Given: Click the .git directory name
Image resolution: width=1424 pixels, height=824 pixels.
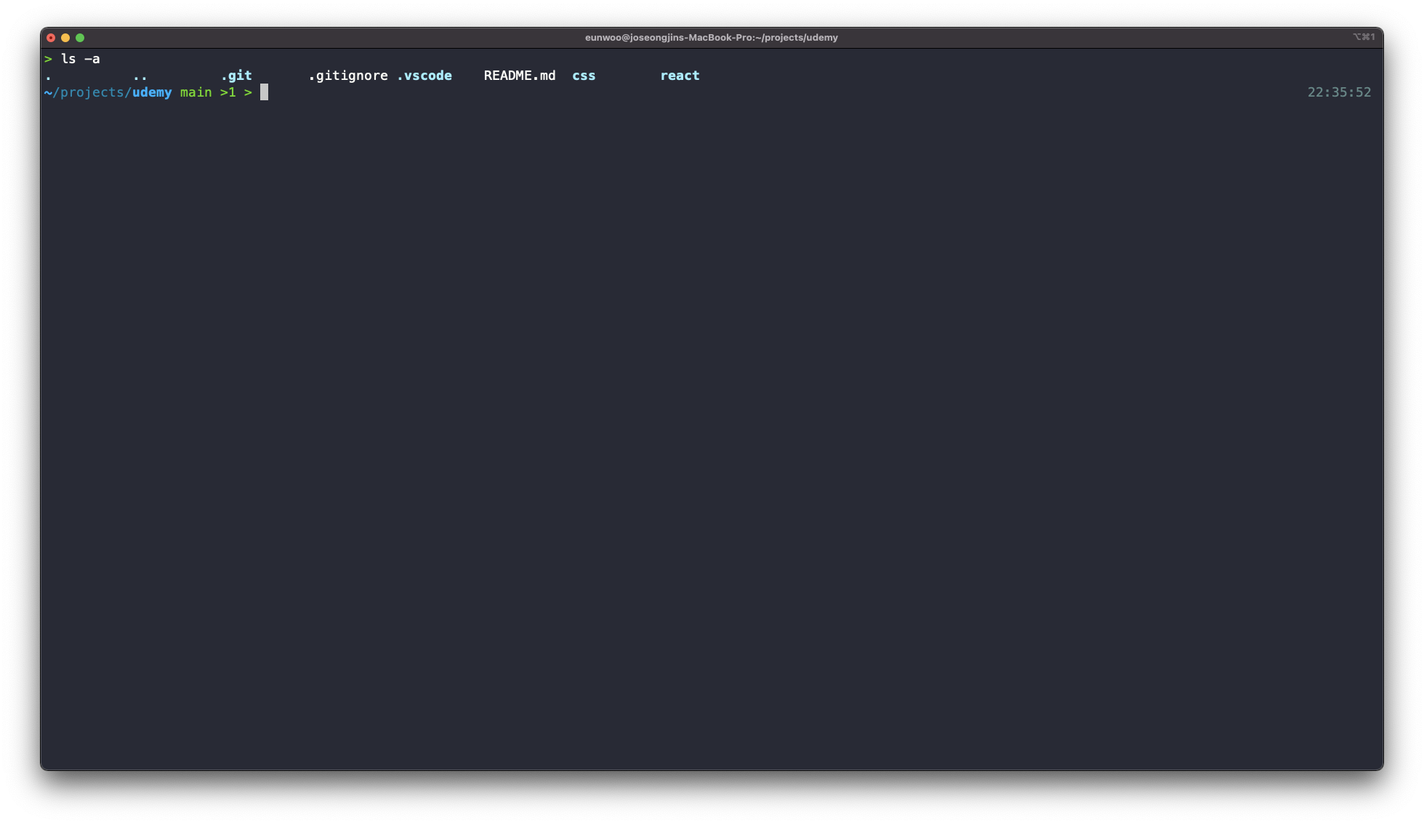Looking at the screenshot, I should [x=237, y=76].
